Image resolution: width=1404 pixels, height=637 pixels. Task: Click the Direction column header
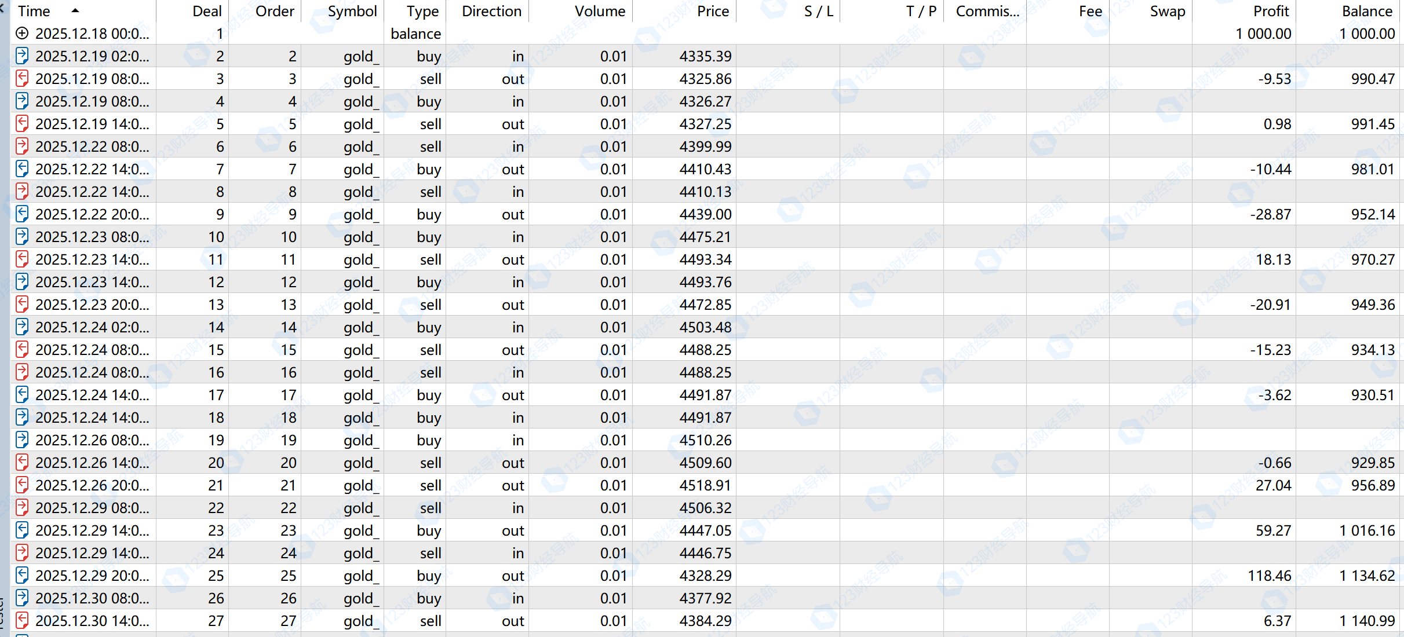(x=491, y=11)
